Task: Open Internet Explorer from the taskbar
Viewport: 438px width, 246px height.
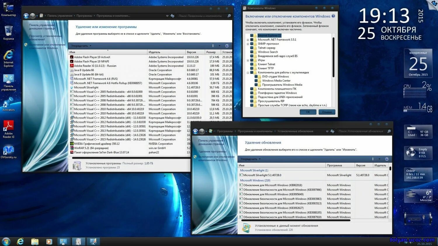Action: click(x=20, y=241)
